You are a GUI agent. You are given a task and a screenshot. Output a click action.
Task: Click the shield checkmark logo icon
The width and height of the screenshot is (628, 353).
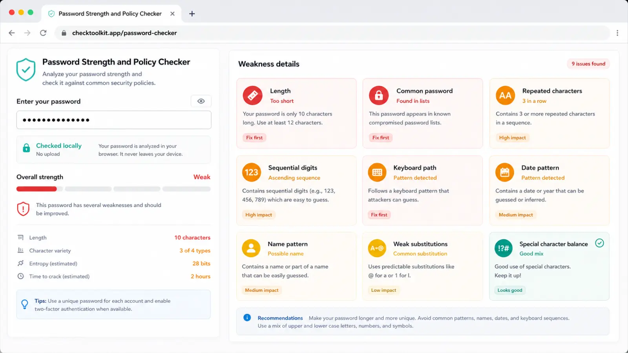coord(26,70)
